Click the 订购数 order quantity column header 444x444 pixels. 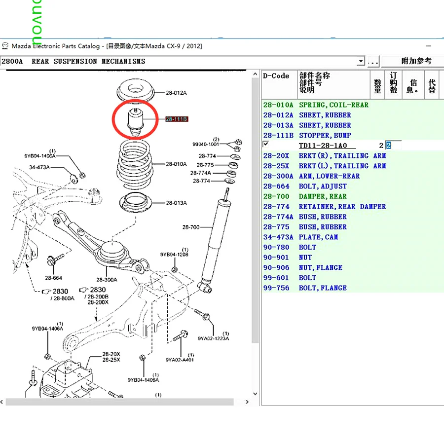(393, 85)
